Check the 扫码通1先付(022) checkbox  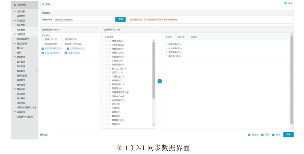[62, 44]
